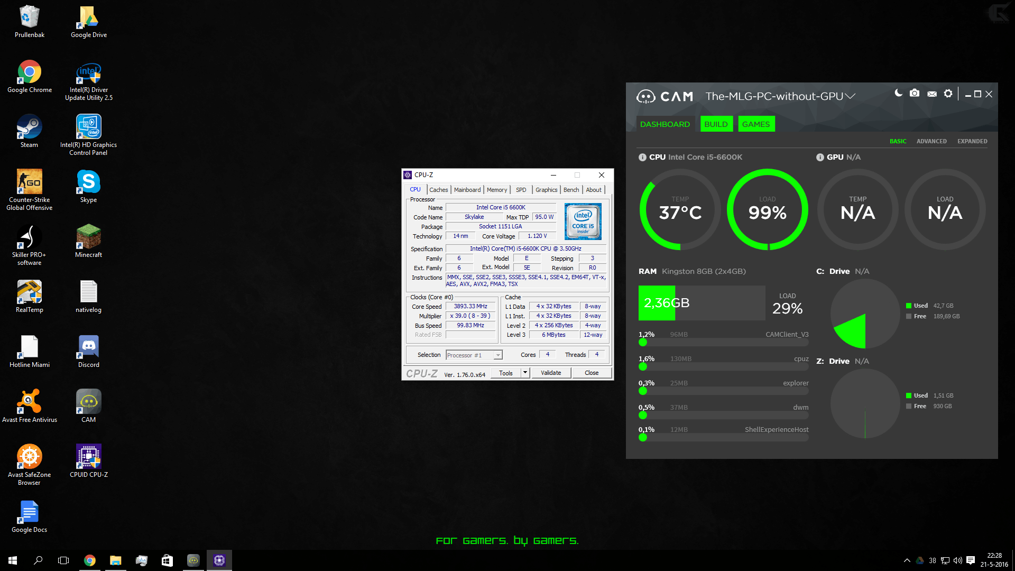Expand the Tools dropdown arrow
Viewport: 1015px width, 571px height.
[525, 373]
